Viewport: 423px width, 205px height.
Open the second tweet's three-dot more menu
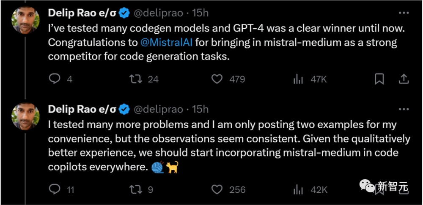tap(404, 109)
